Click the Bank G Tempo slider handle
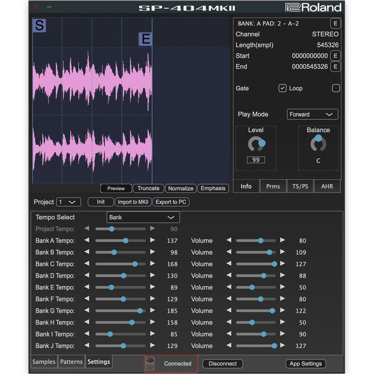Viewport: 374px width, 374px height. pyautogui.click(x=140, y=310)
